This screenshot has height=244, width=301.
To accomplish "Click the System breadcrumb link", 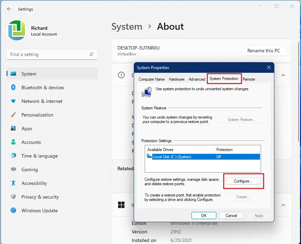I will pos(127,27).
